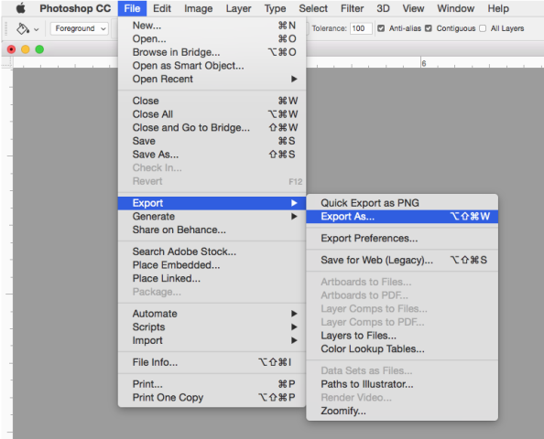This screenshot has height=439, width=544.
Task: Select Share on Behance...
Action: click(212, 230)
